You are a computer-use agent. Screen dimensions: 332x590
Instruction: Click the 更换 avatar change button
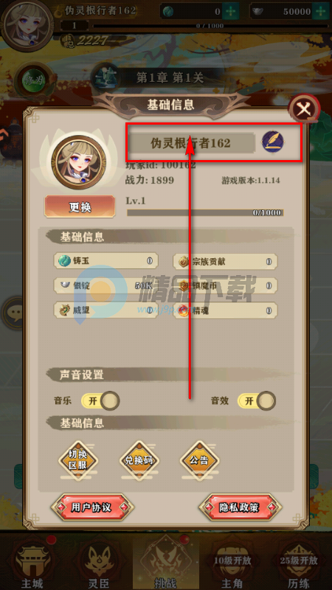[80, 206]
